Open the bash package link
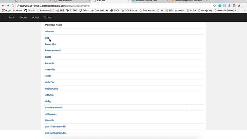Image resolution: width=247 pixels, height=139 pixels. [48, 57]
